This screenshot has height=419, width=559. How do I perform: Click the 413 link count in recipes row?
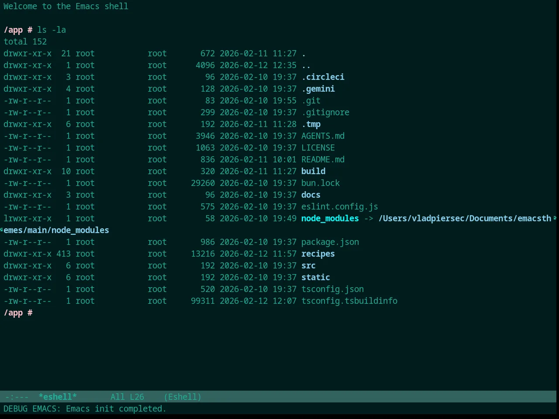coord(63,254)
